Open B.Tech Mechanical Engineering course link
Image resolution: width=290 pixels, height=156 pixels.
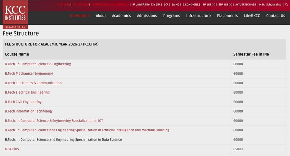(29, 74)
